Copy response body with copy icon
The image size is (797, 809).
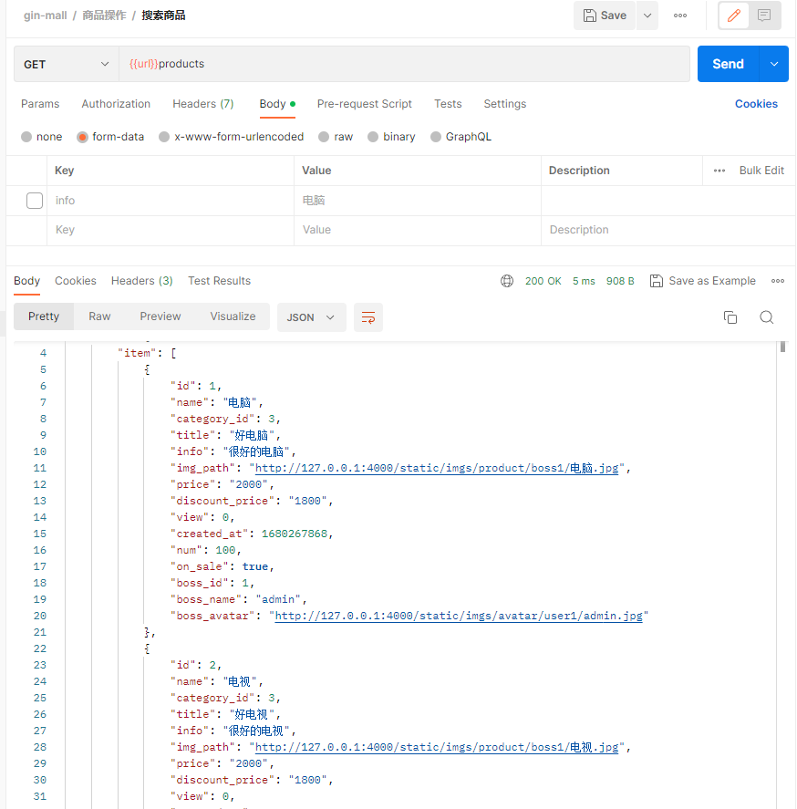tap(730, 317)
